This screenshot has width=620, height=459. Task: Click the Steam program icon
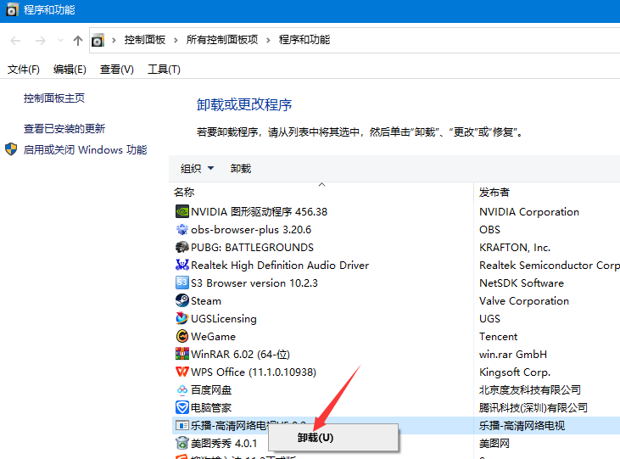[x=182, y=300]
